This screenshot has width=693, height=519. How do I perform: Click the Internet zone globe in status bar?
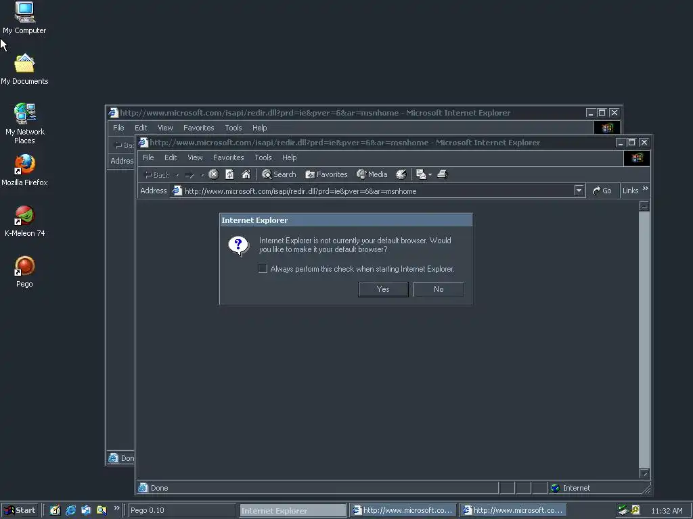555,488
